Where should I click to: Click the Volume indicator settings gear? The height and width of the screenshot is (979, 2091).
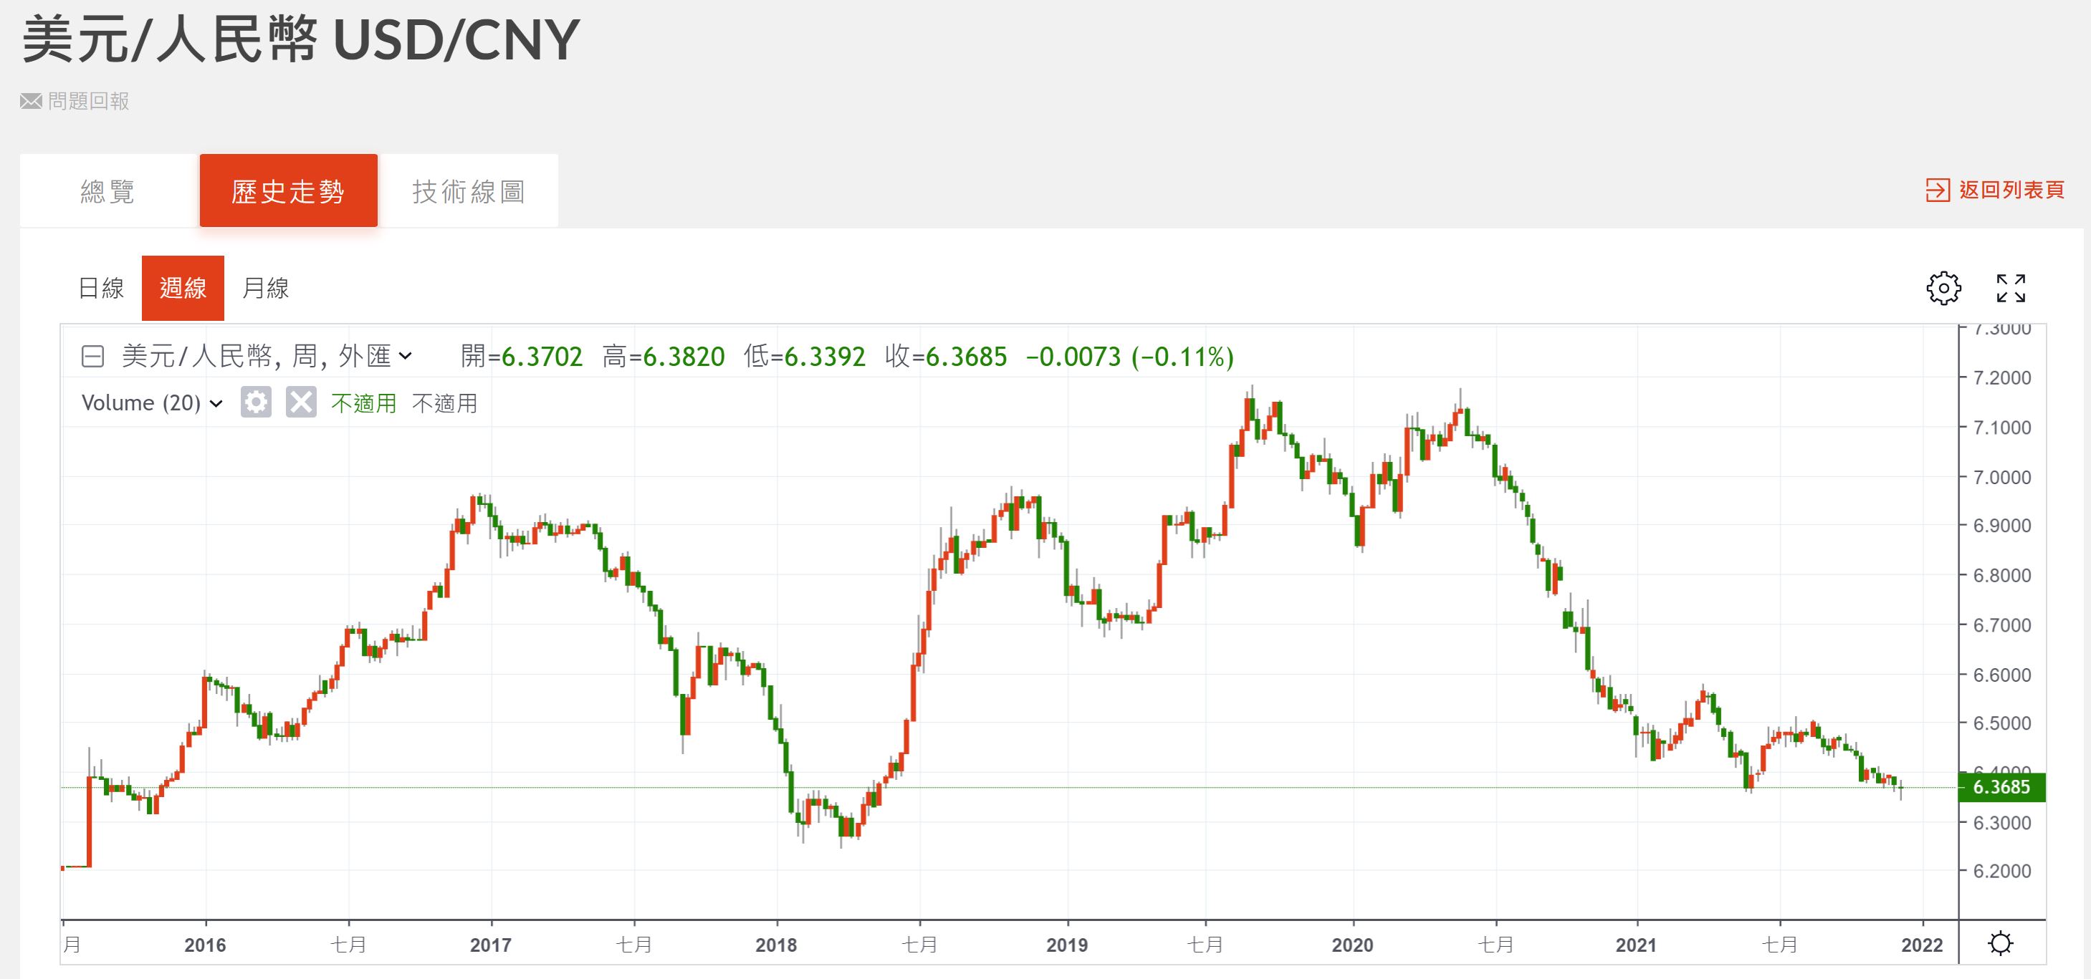pyautogui.click(x=256, y=402)
